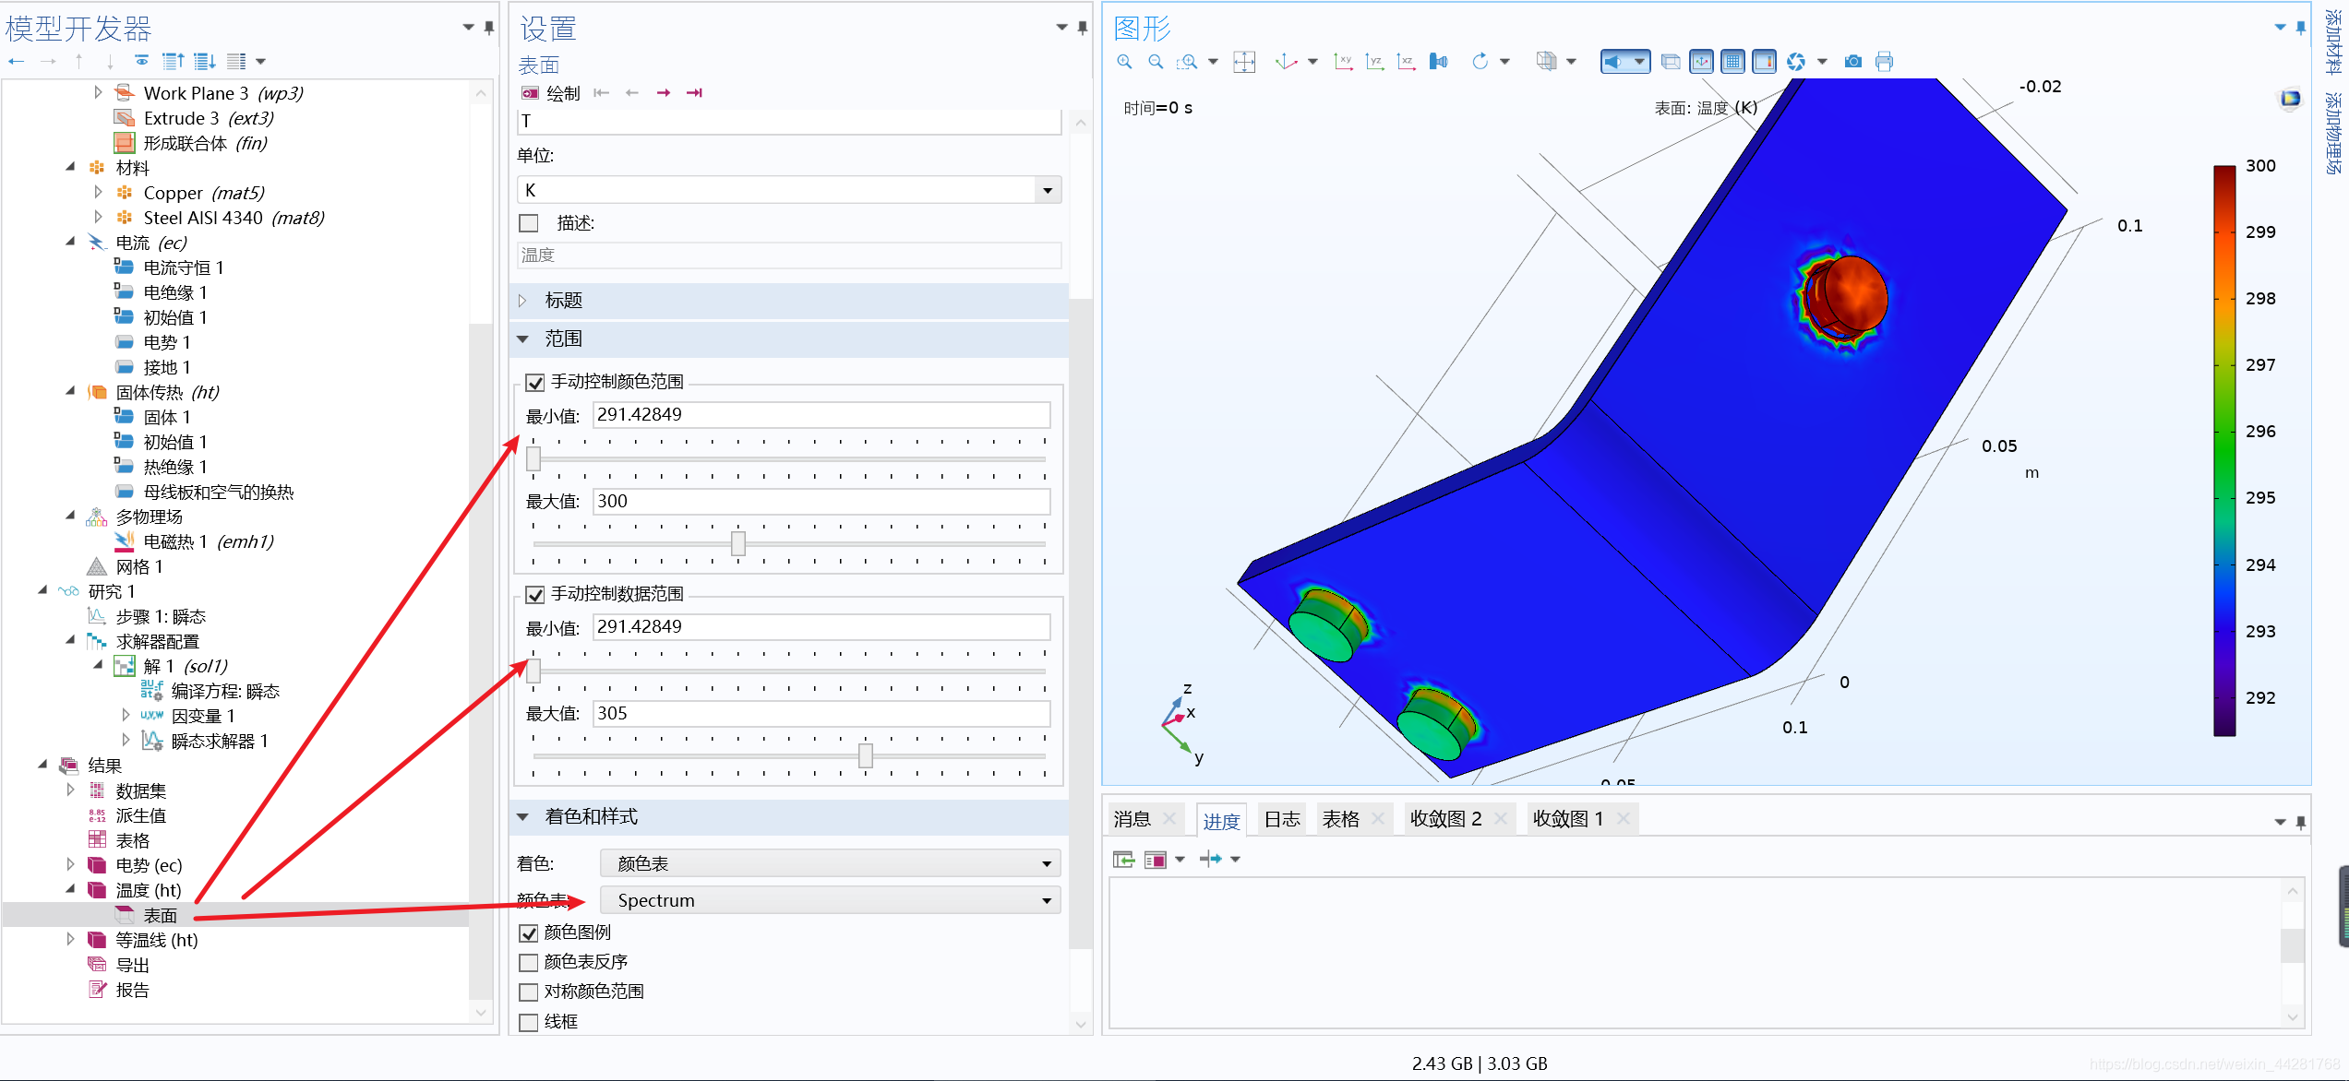Switch to XY view

(x=1343, y=62)
